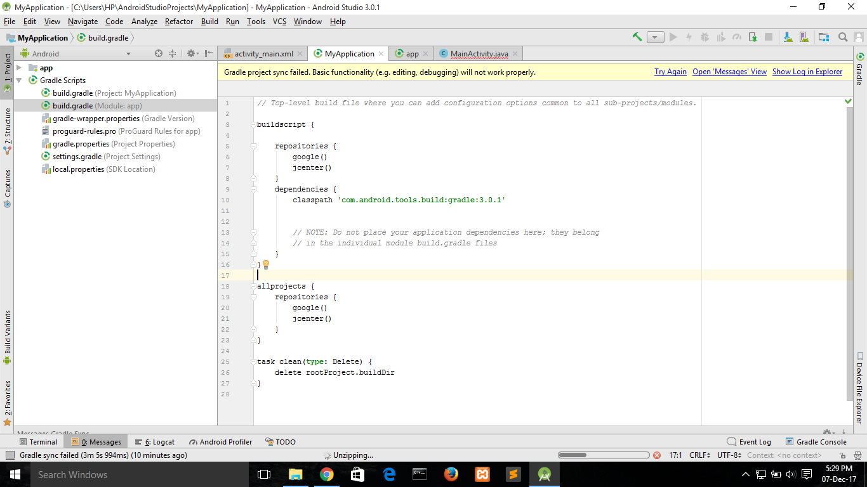Toggle the Build Variants tool window tab
The width and height of the screenshot is (867, 487).
point(7,337)
